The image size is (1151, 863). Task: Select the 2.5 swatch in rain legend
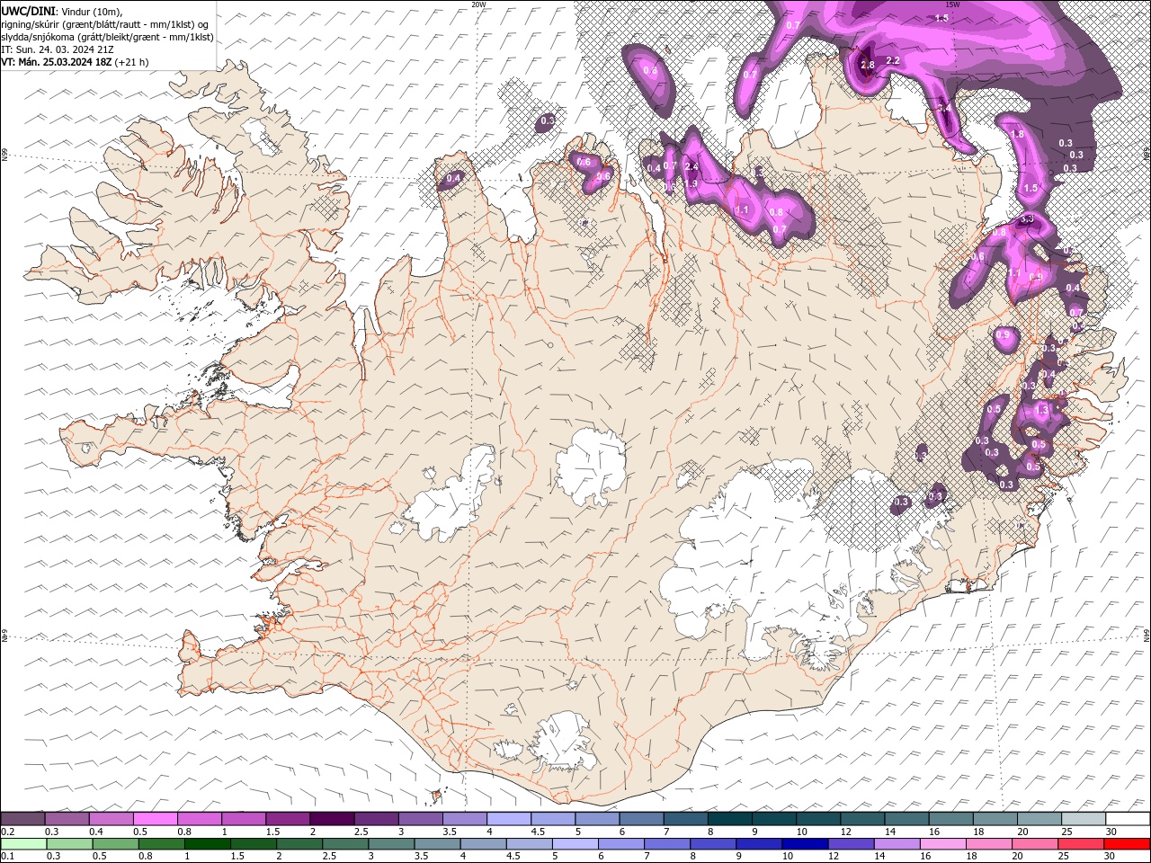click(x=344, y=844)
